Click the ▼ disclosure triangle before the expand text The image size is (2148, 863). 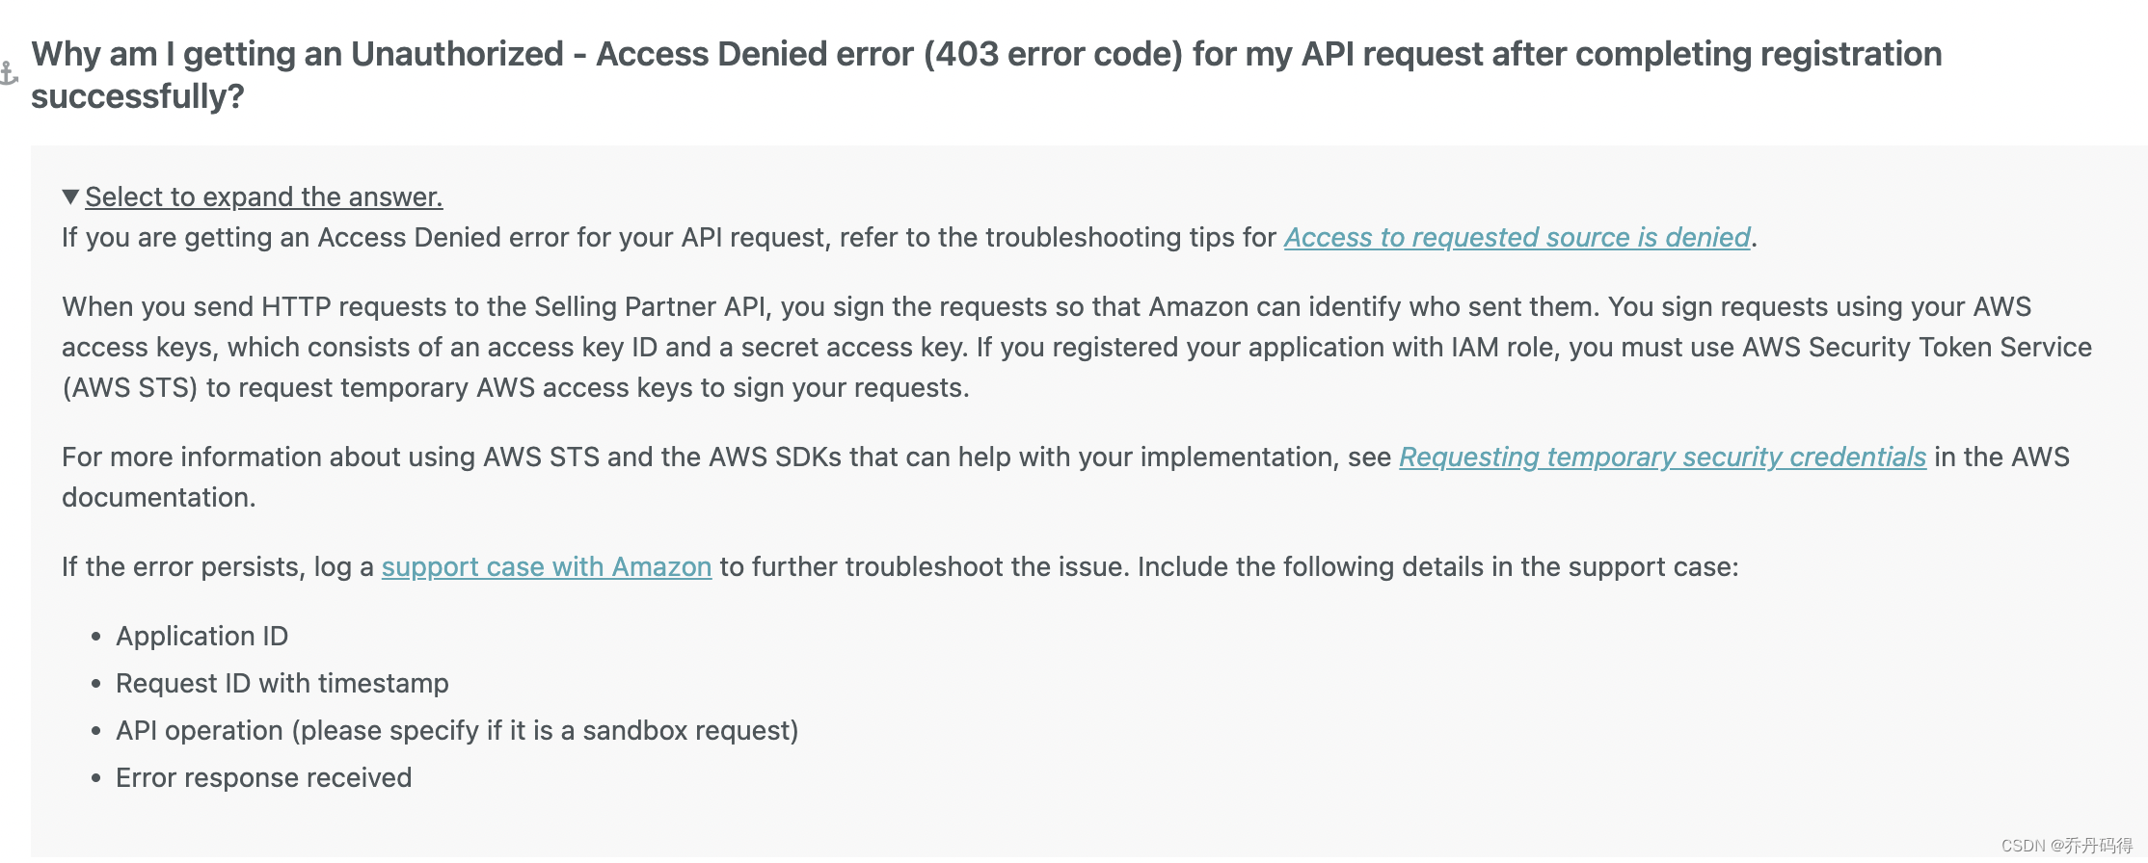point(70,196)
